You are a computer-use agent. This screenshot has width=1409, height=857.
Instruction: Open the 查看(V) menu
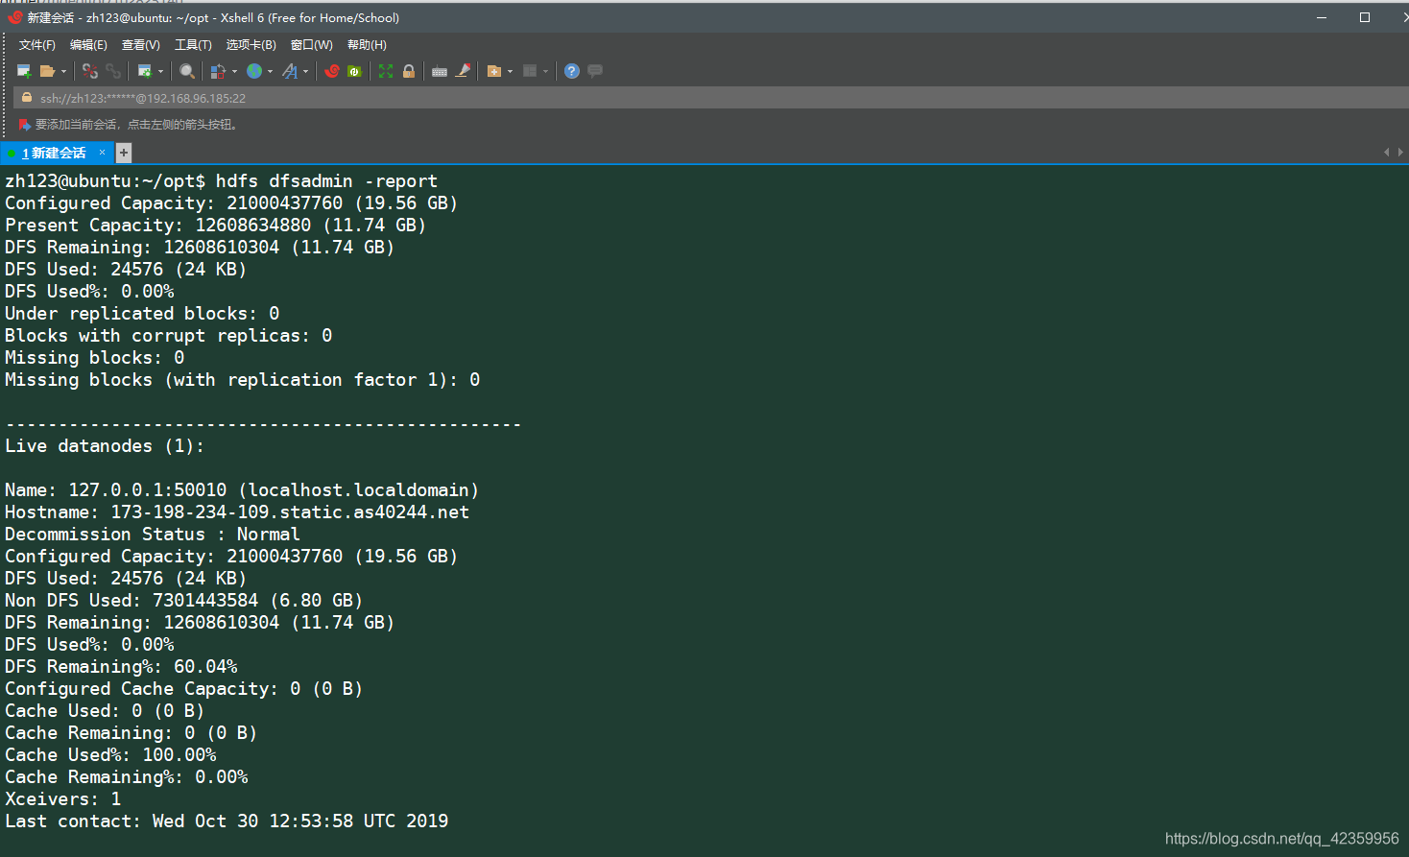point(141,45)
